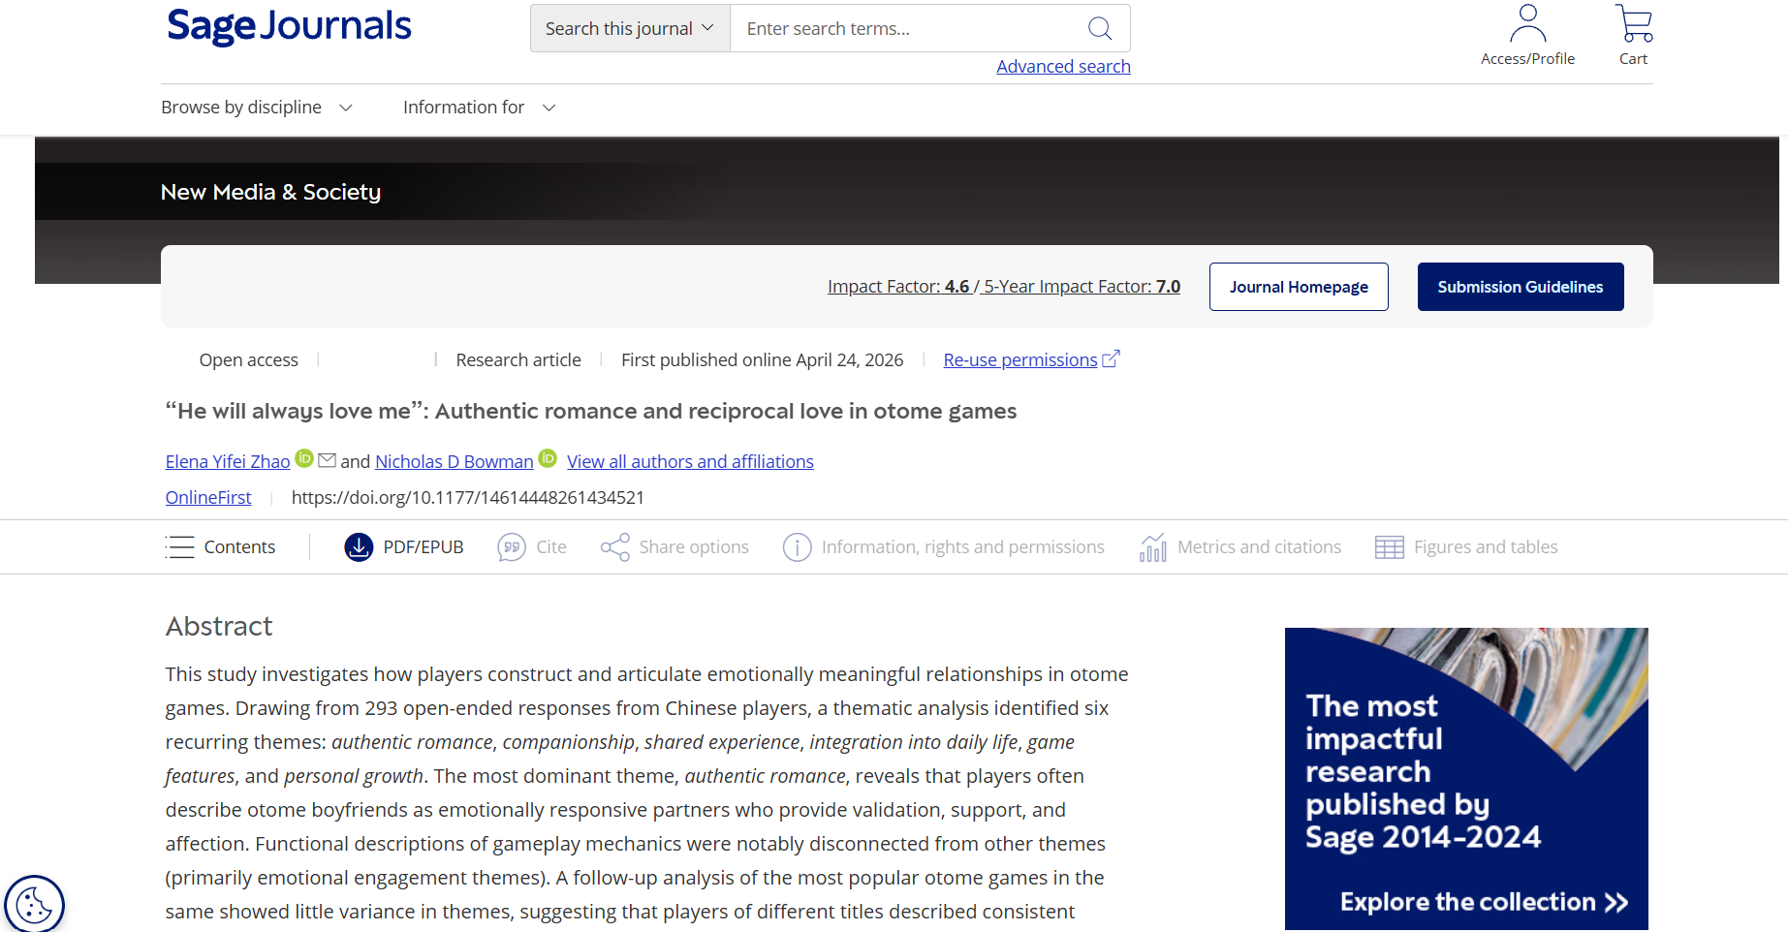The width and height of the screenshot is (1788, 932).
Task: Click the Open access label
Action: click(x=249, y=360)
